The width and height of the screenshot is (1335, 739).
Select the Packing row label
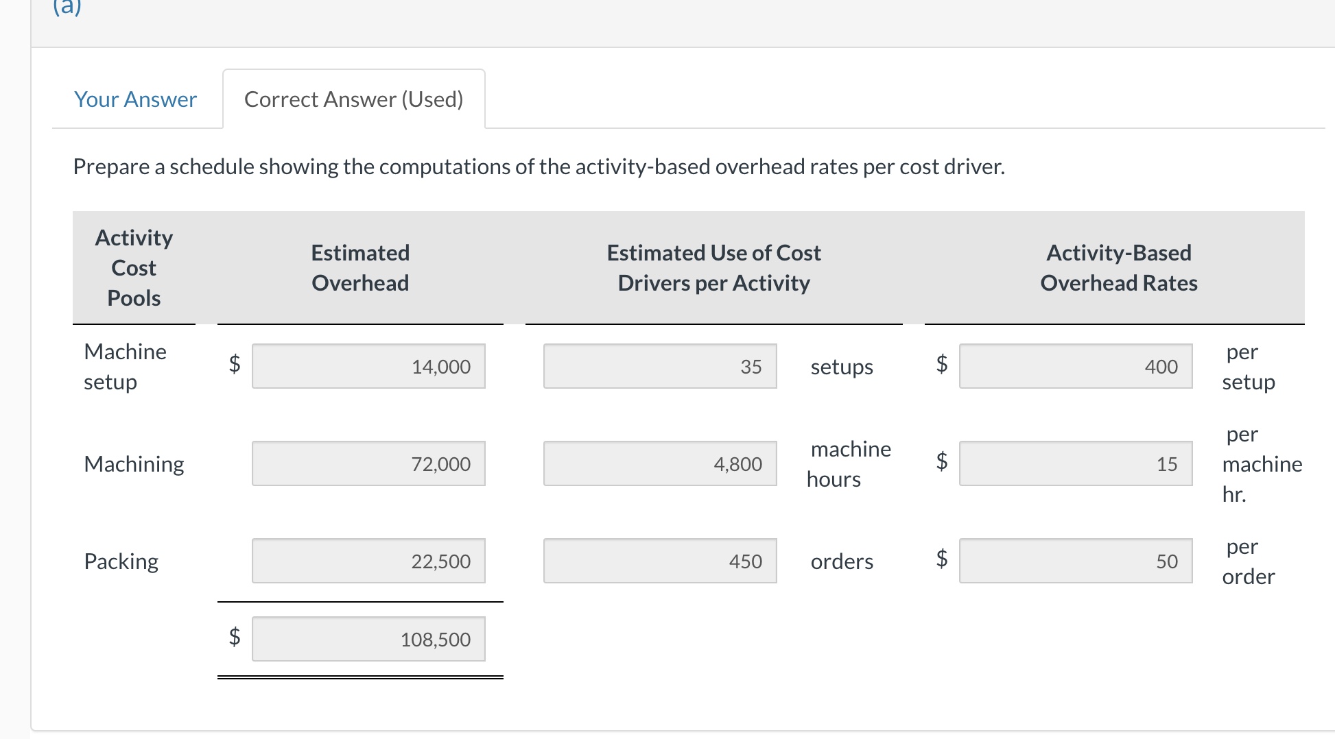coord(121,561)
